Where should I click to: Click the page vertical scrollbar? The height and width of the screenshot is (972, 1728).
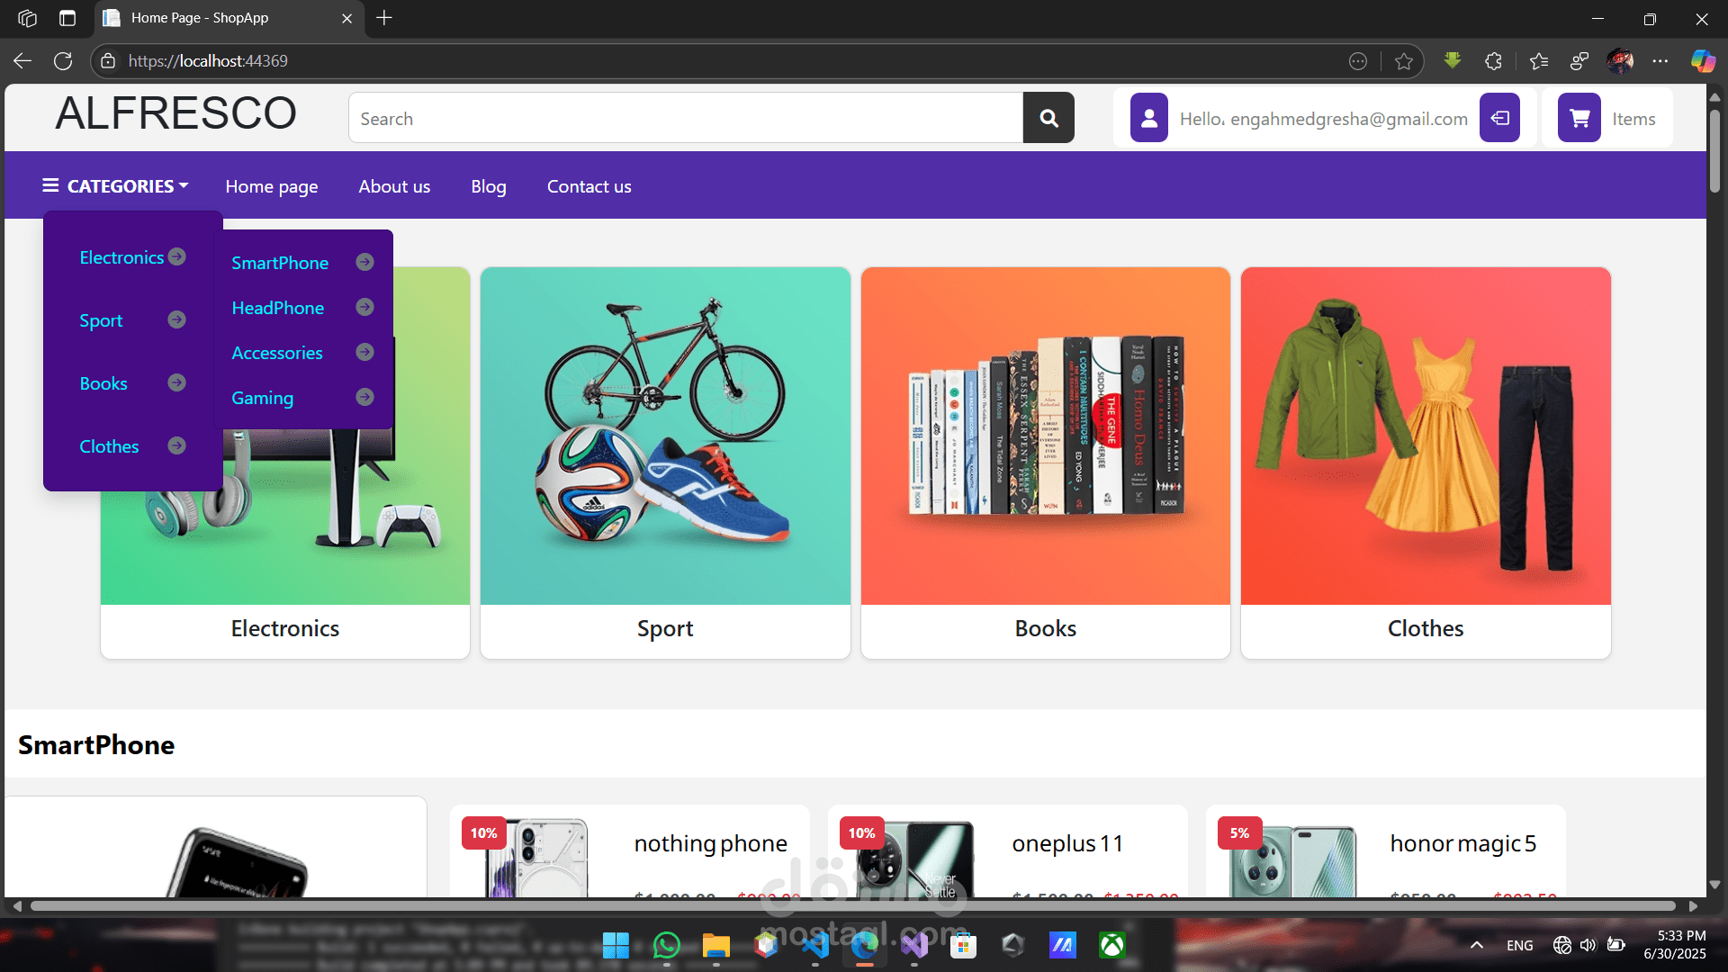(1714, 150)
